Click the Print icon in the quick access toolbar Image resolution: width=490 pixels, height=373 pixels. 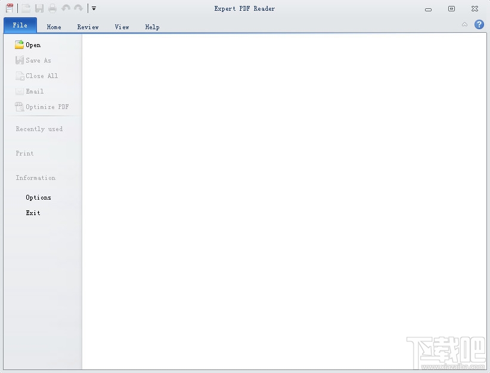coord(53,8)
